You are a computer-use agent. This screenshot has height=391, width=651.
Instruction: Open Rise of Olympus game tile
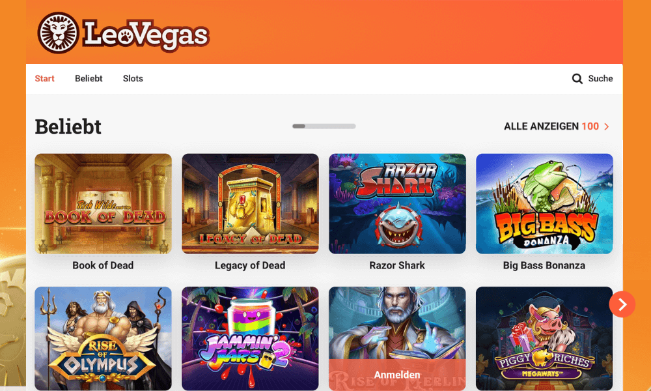coord(103,338)
